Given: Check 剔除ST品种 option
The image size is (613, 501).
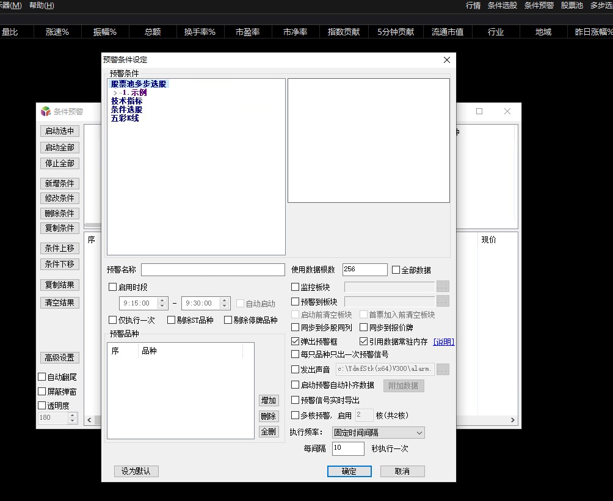Looking at the screenshot, I should point(171,320).
